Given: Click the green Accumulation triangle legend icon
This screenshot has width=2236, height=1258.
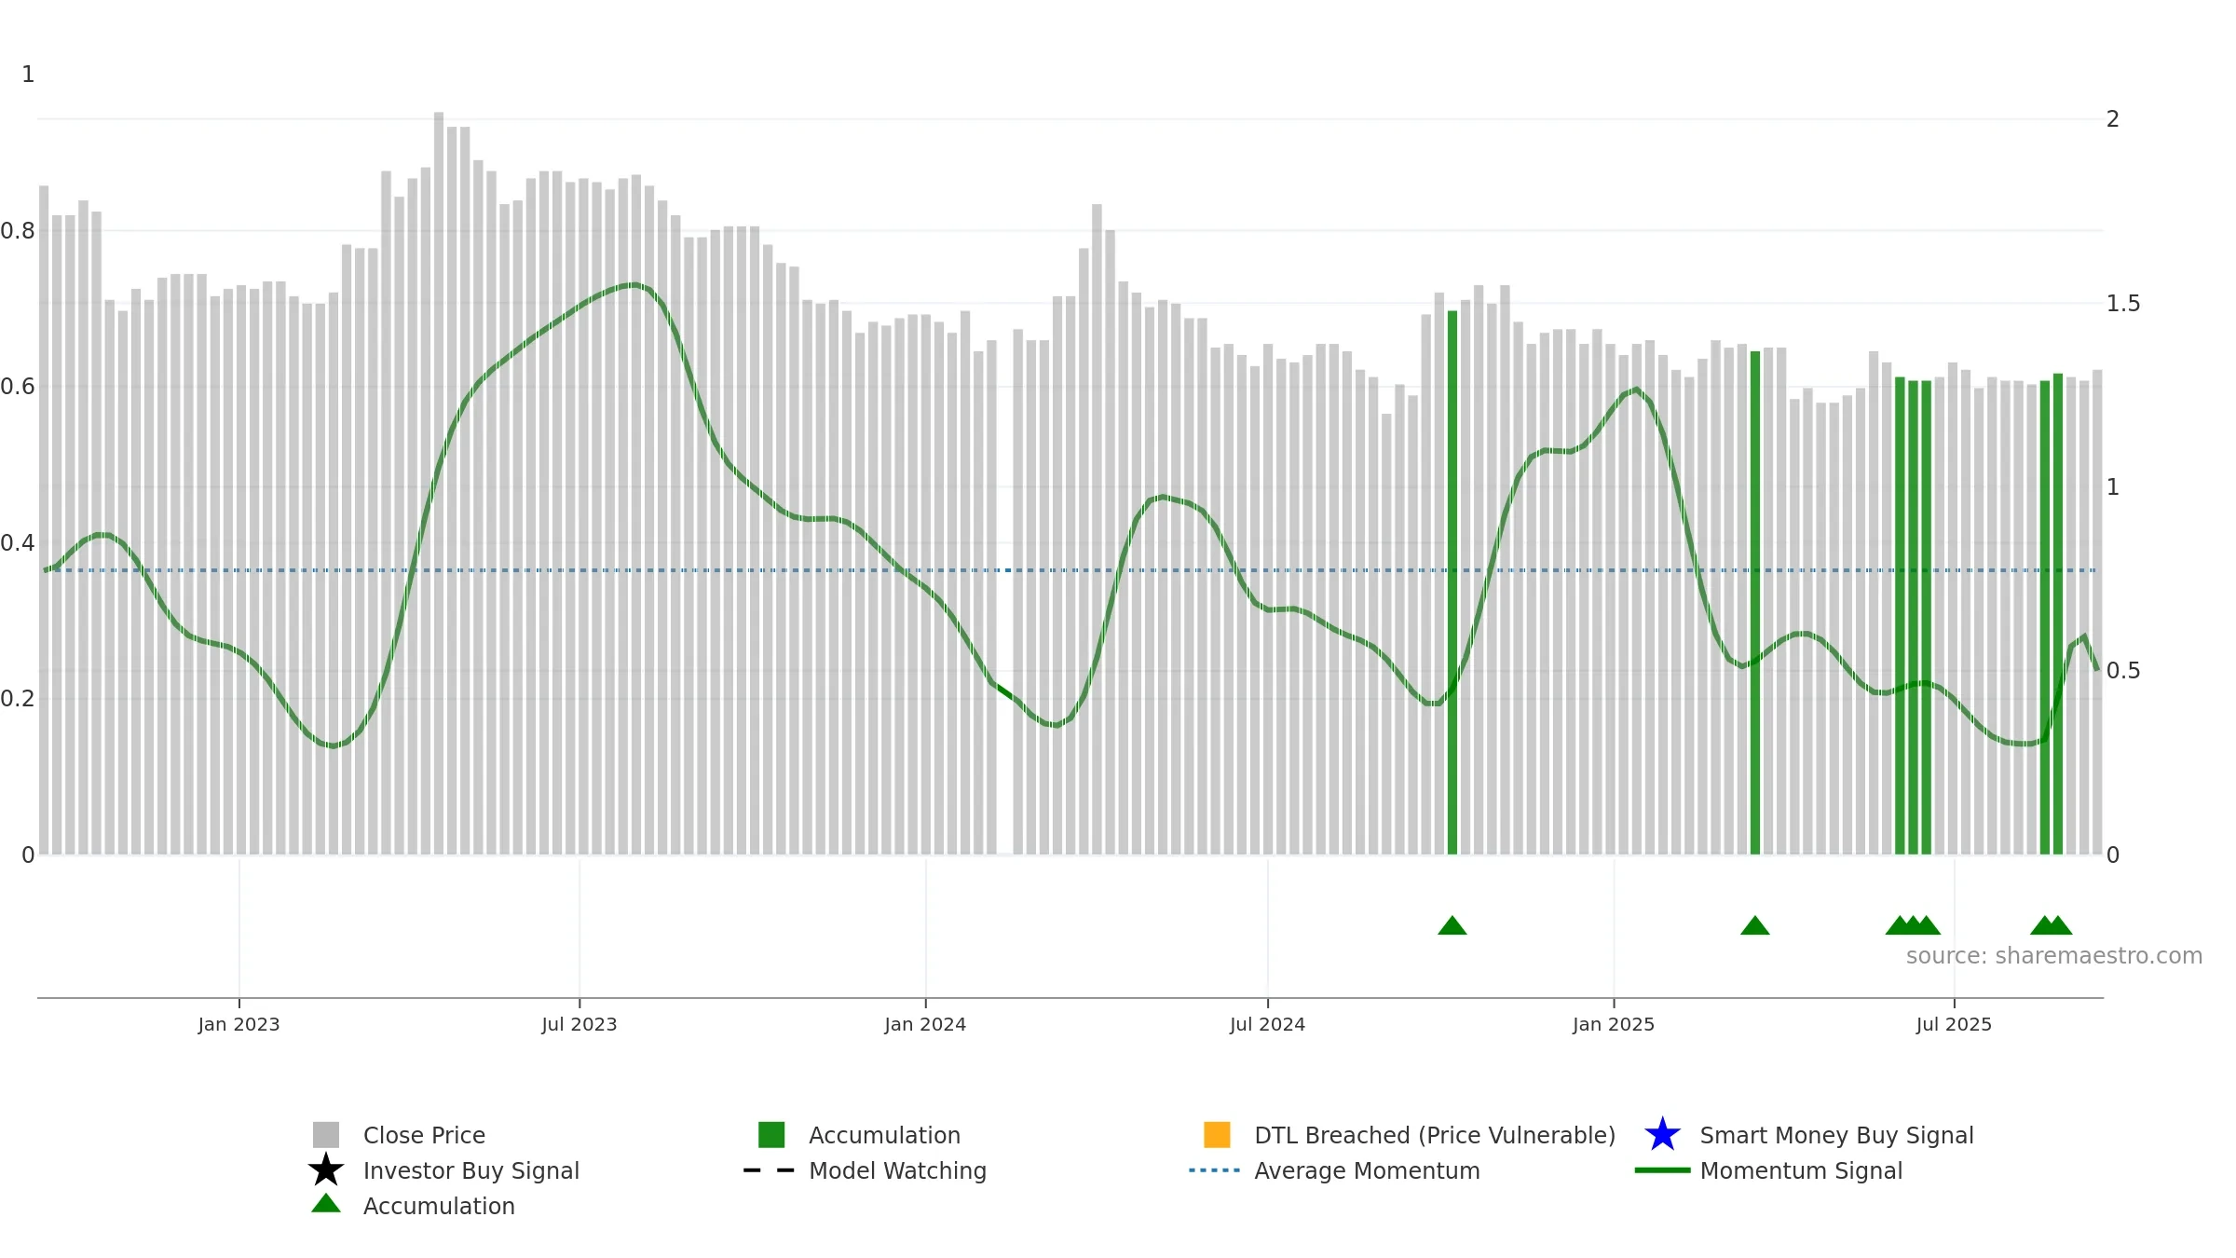Looking at the screenshot, I should (x=326, y=1204).
